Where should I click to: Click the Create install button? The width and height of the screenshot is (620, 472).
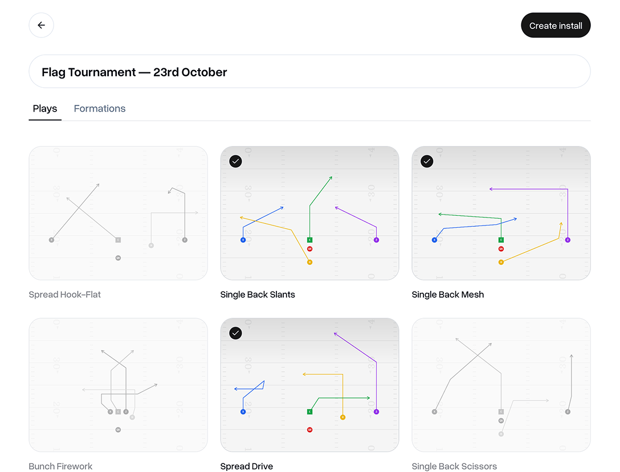click(556, 26)
